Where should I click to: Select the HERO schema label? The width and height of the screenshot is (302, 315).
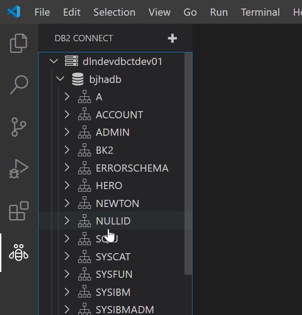109,186
